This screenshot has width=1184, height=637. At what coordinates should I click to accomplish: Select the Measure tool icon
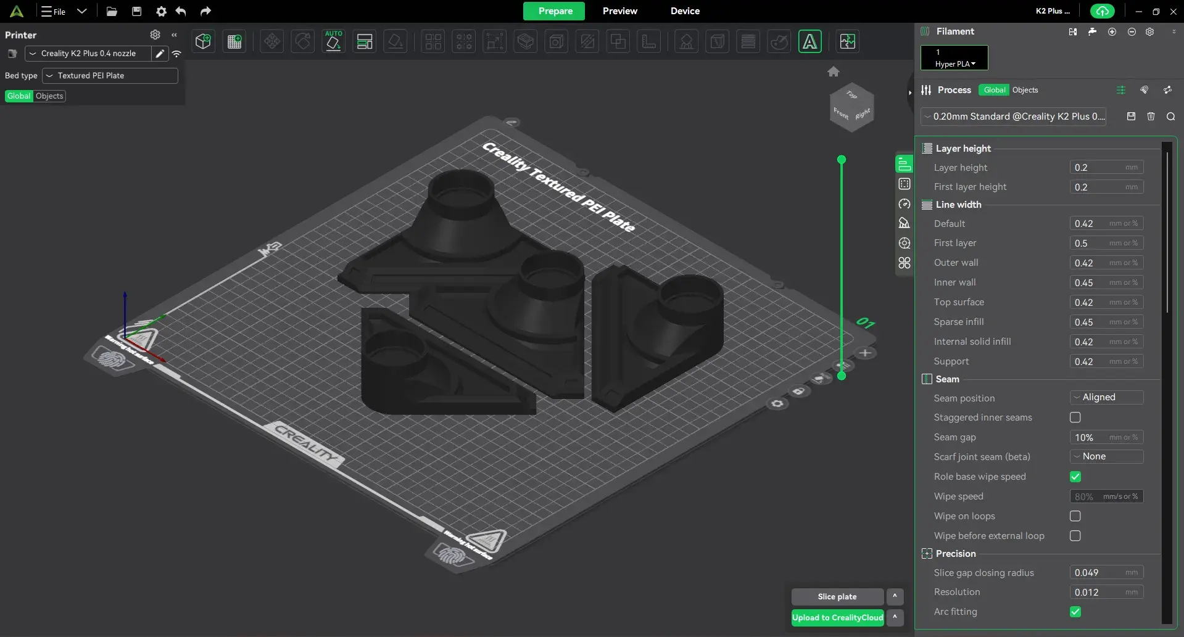(649, 41)
